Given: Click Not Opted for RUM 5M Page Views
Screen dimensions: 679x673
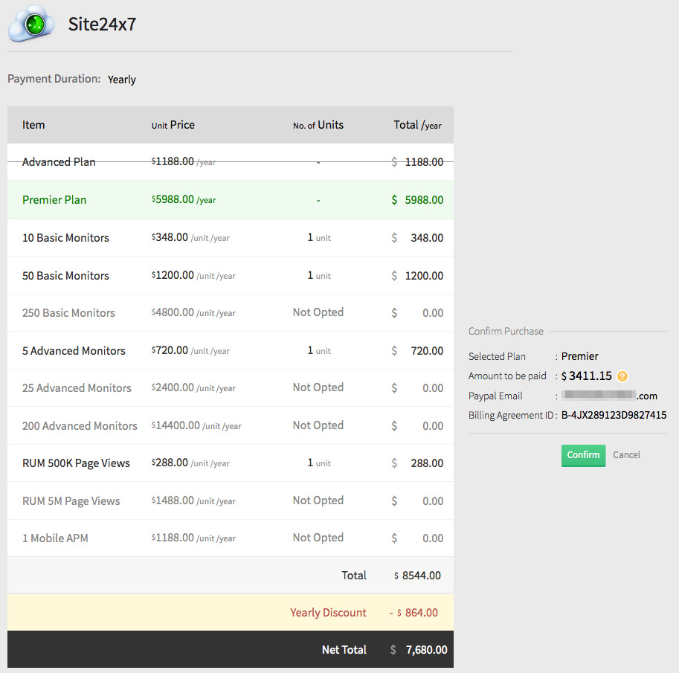Looking at the screenshot, I should pos(318,500).
